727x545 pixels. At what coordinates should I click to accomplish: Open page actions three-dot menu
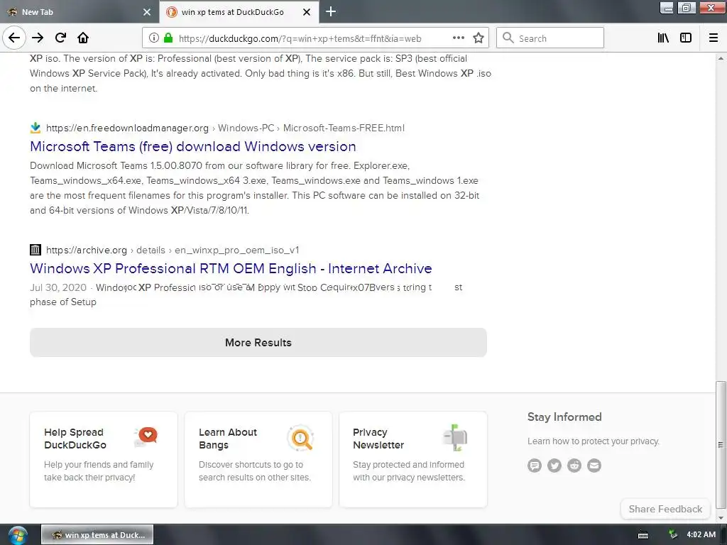click(459, 38)
